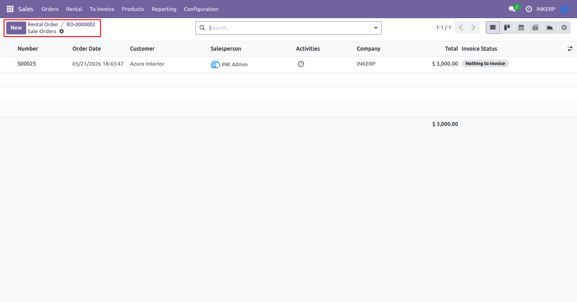Sort by the Total column header
The image size is (577, 302).
[x=451, y=49]
